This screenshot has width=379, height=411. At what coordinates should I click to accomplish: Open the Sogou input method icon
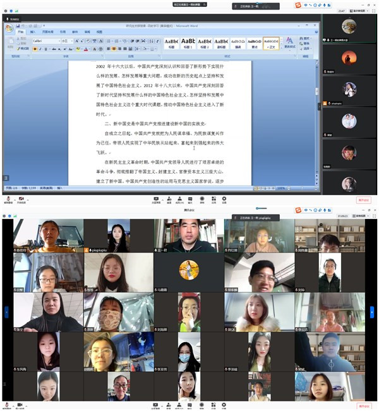click(298, 6)
